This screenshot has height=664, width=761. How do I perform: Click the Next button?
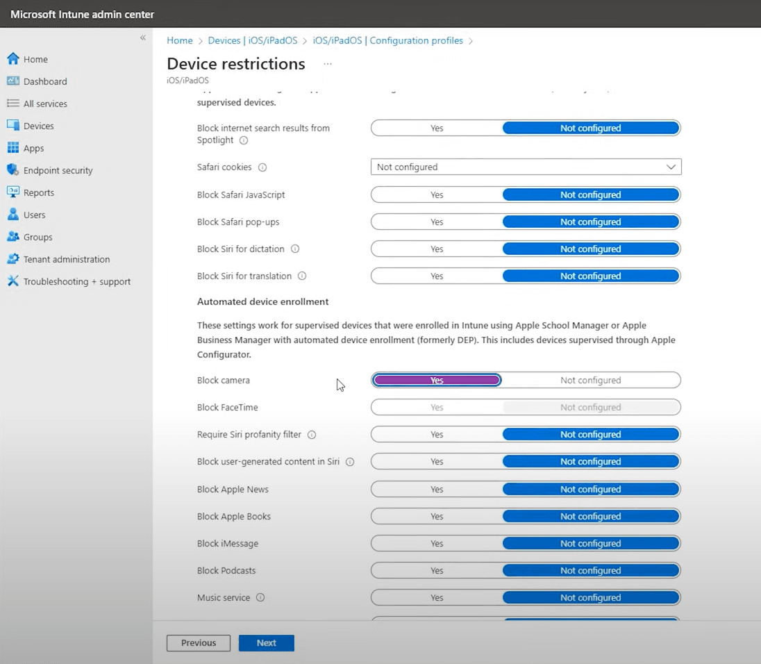[x=266, y=642]
